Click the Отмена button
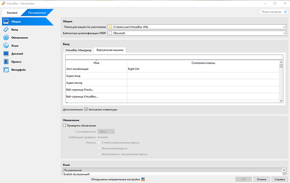Screen dimensions: 290x183 (x=261, y=179)
